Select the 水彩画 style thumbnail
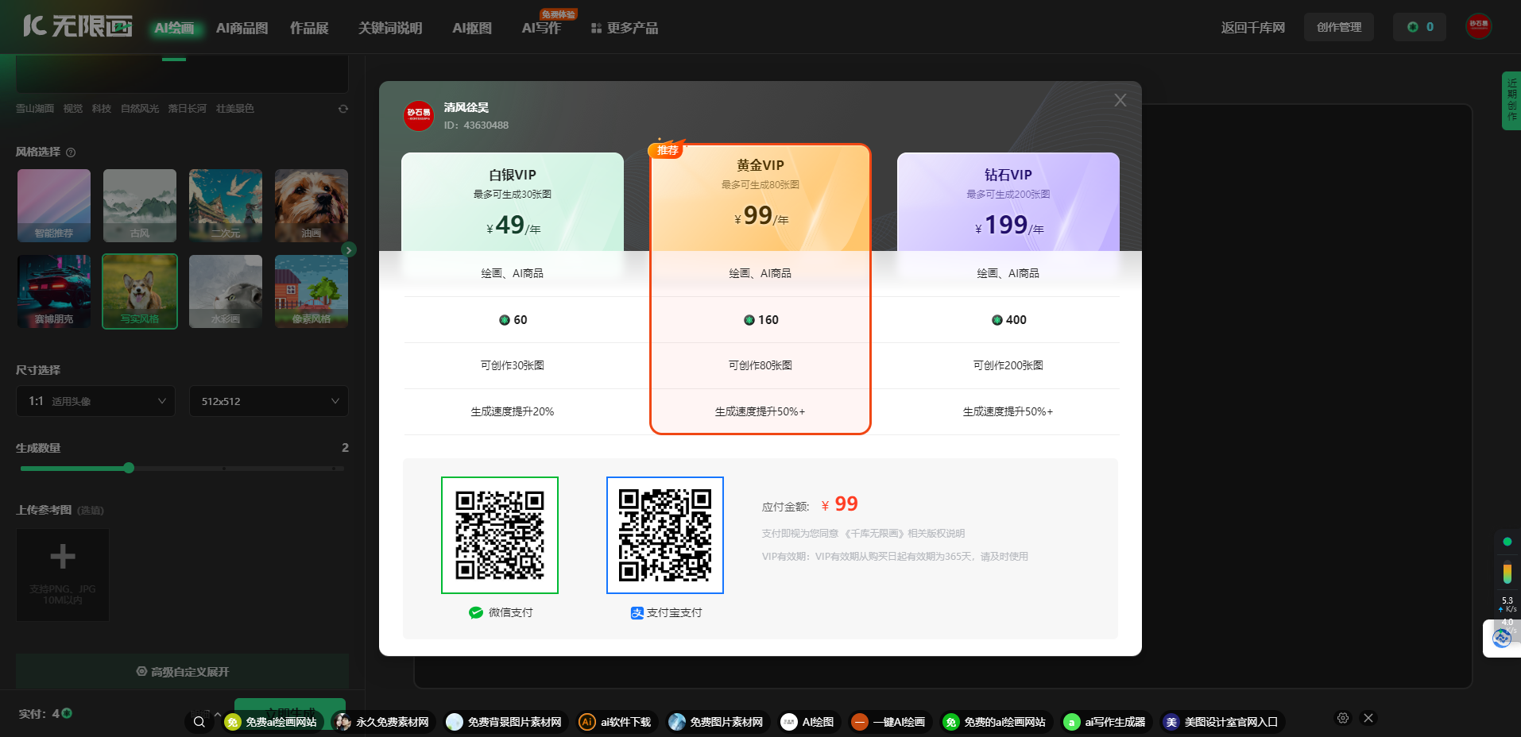1521x737 pixels. [x=225, y=291]
